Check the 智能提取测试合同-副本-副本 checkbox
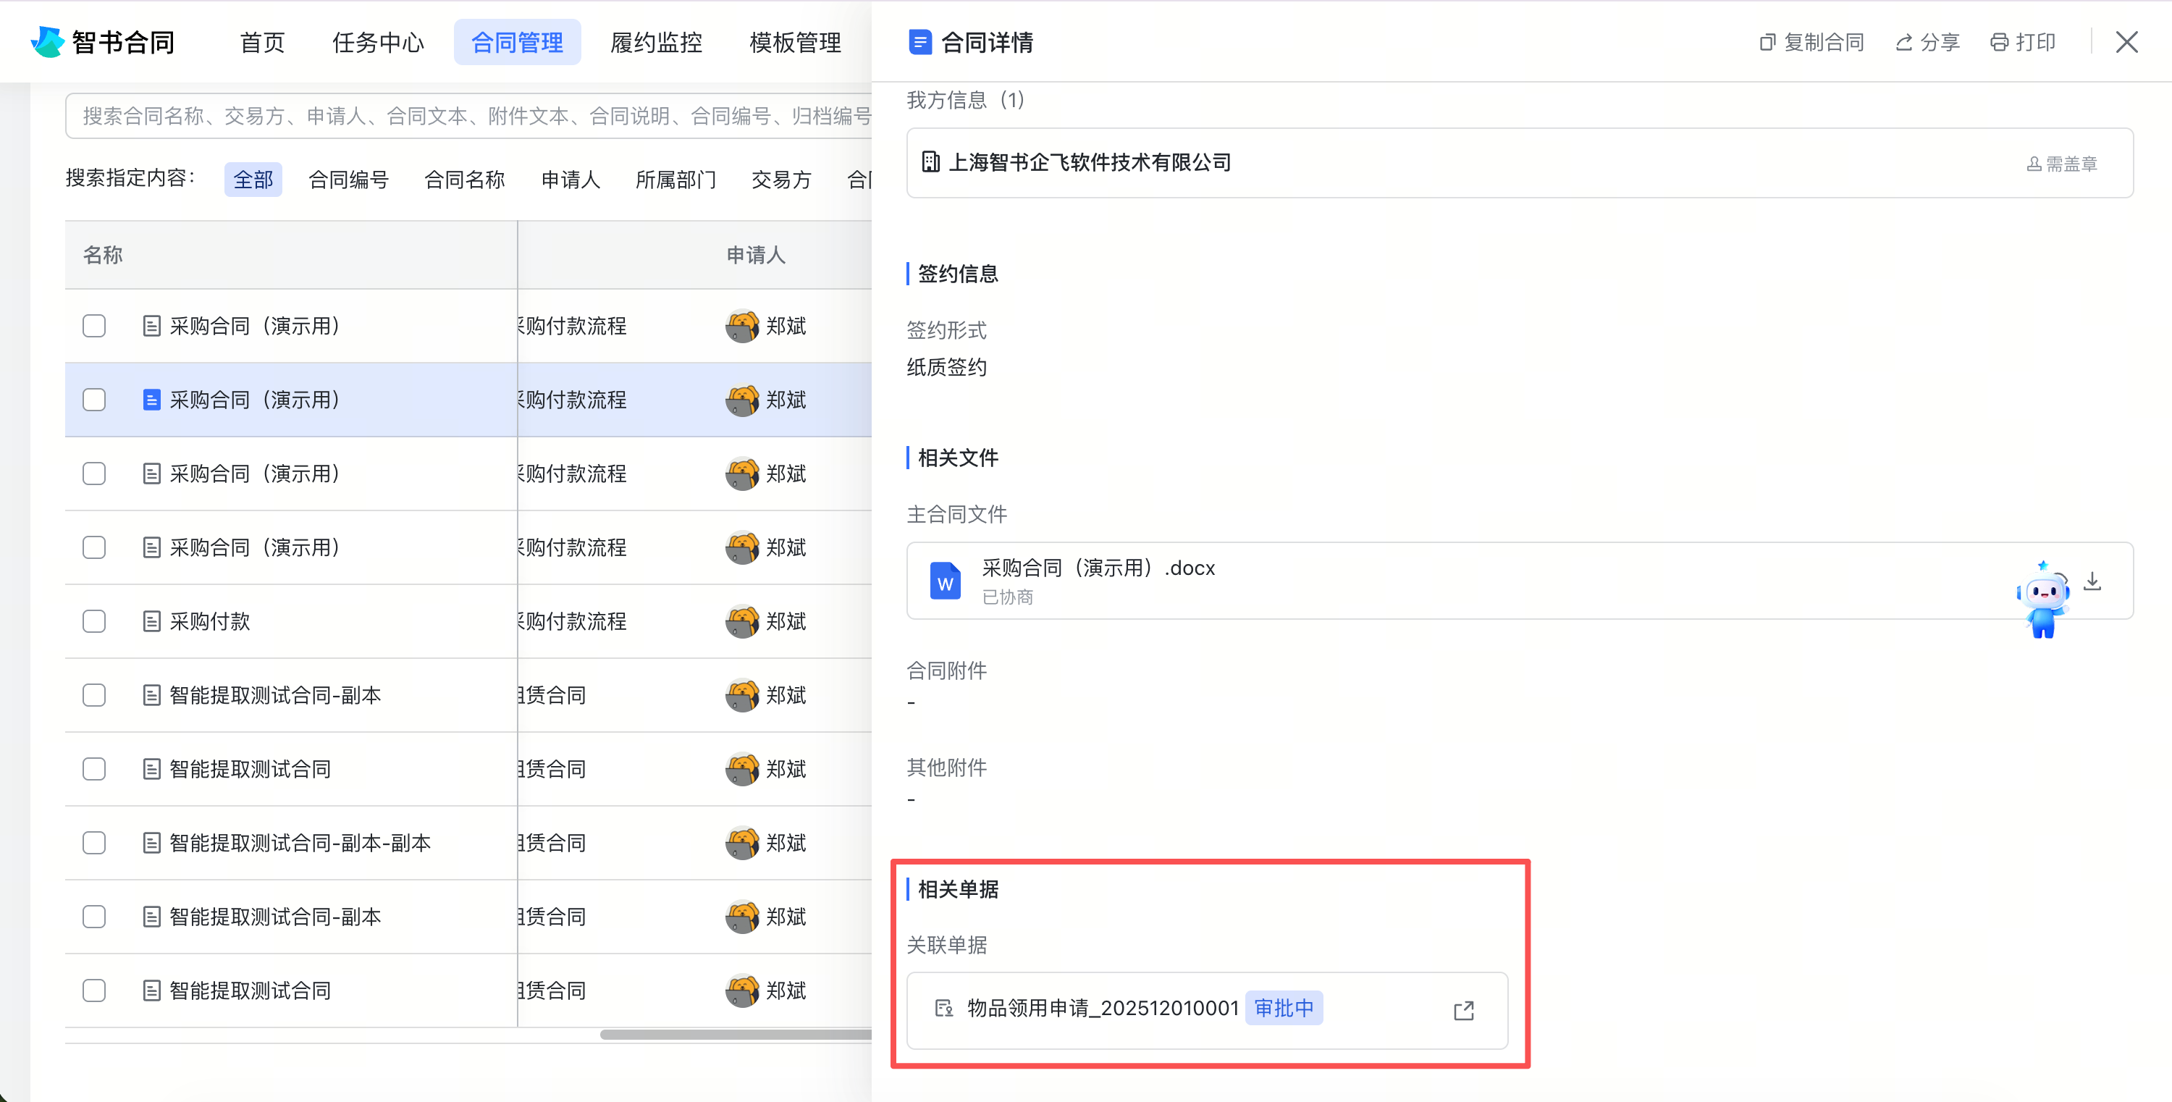 point(93,842)
